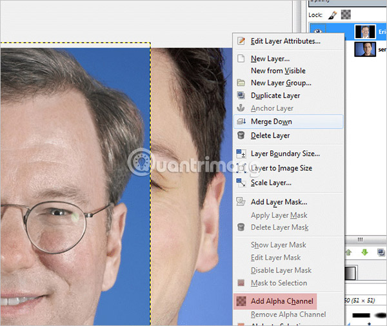
Task: Open Edit Layer Attributes from context menu
Action: [288, 41]
